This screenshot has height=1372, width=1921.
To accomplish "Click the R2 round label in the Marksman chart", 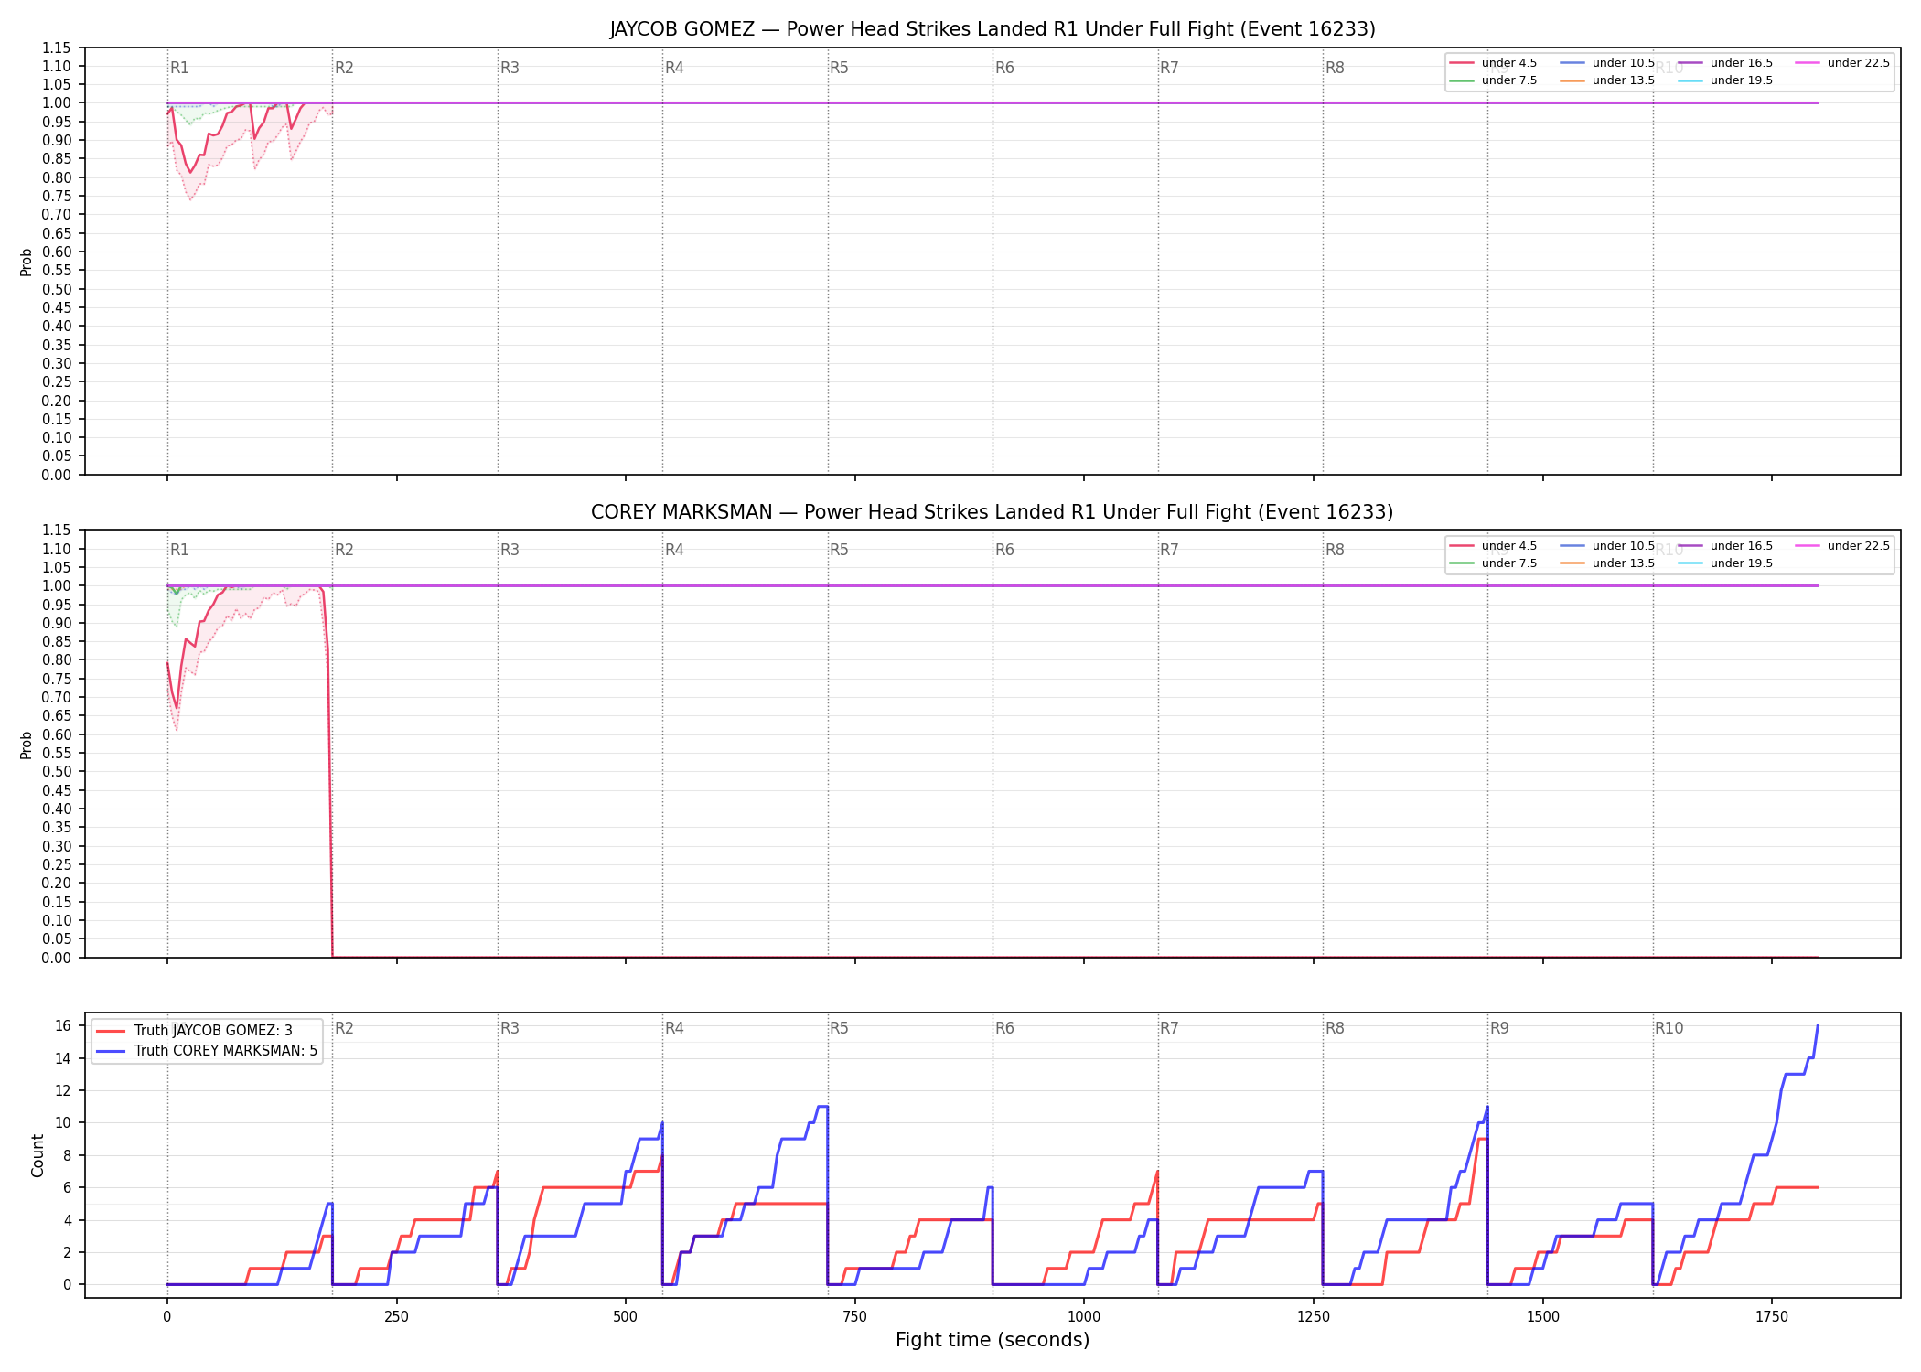I will pyautogui.click(x=344, y=550).
